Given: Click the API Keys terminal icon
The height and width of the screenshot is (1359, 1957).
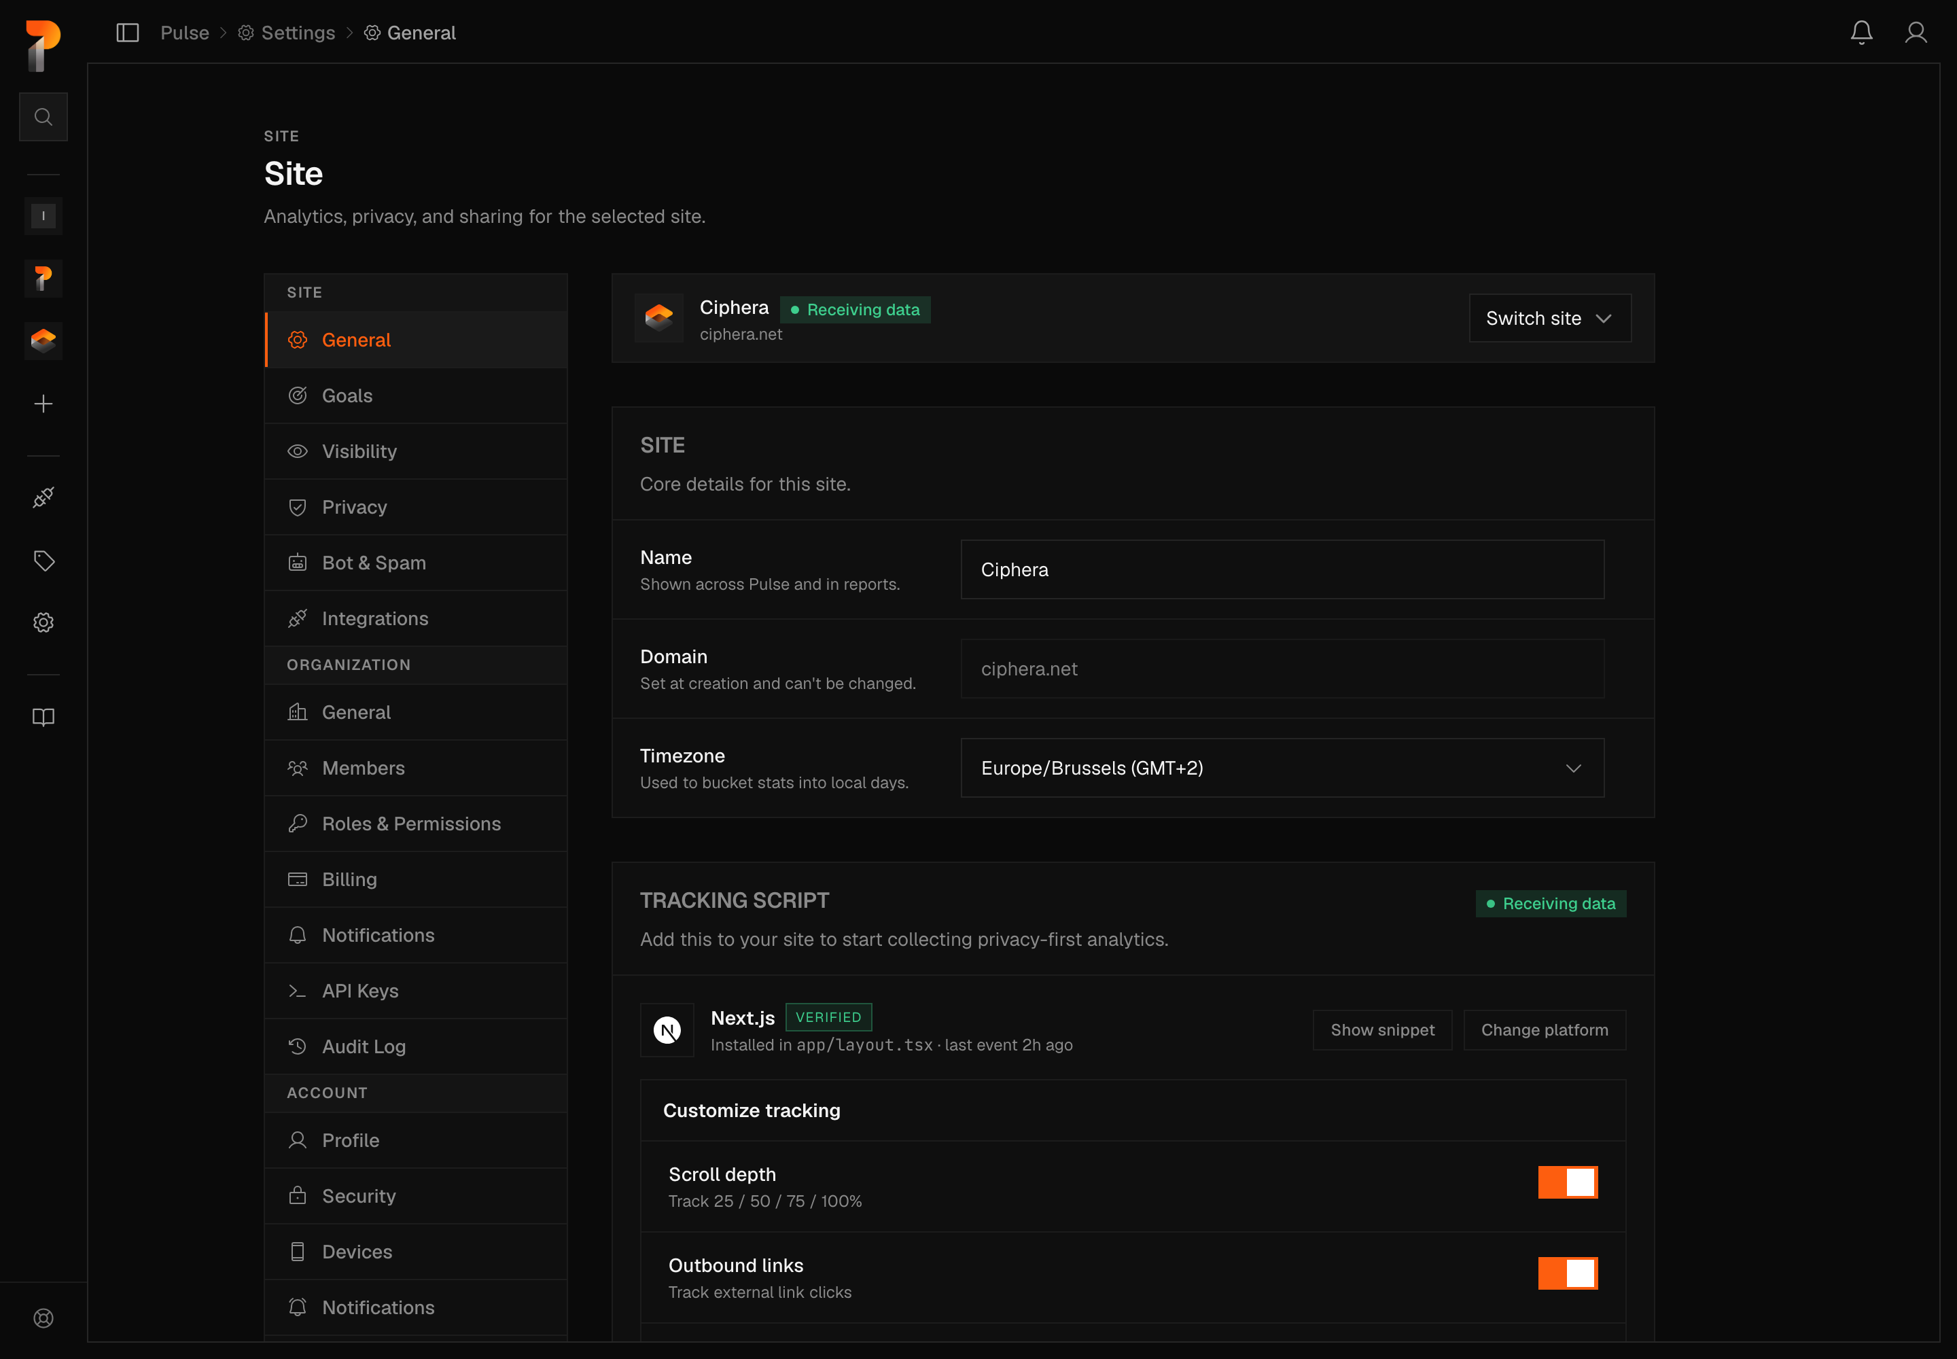Looking at the screenshot, I should tap(297, 990).
